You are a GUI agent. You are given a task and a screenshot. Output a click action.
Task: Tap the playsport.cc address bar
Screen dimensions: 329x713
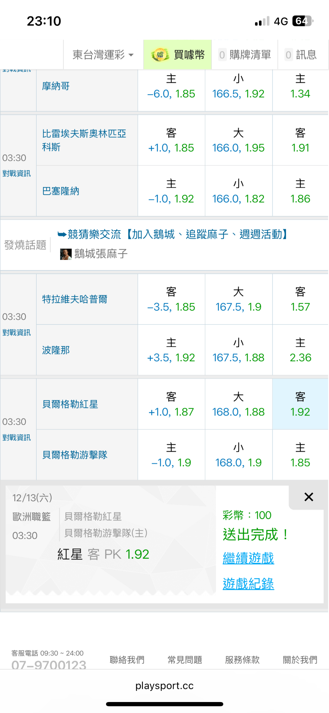[x=164, y=686]
